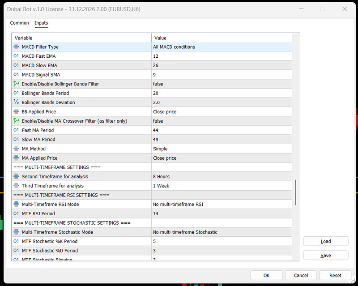Click the enum icon for Second Timeframe for analysis
Screen dimensions: 358x286
coord(16,176)
